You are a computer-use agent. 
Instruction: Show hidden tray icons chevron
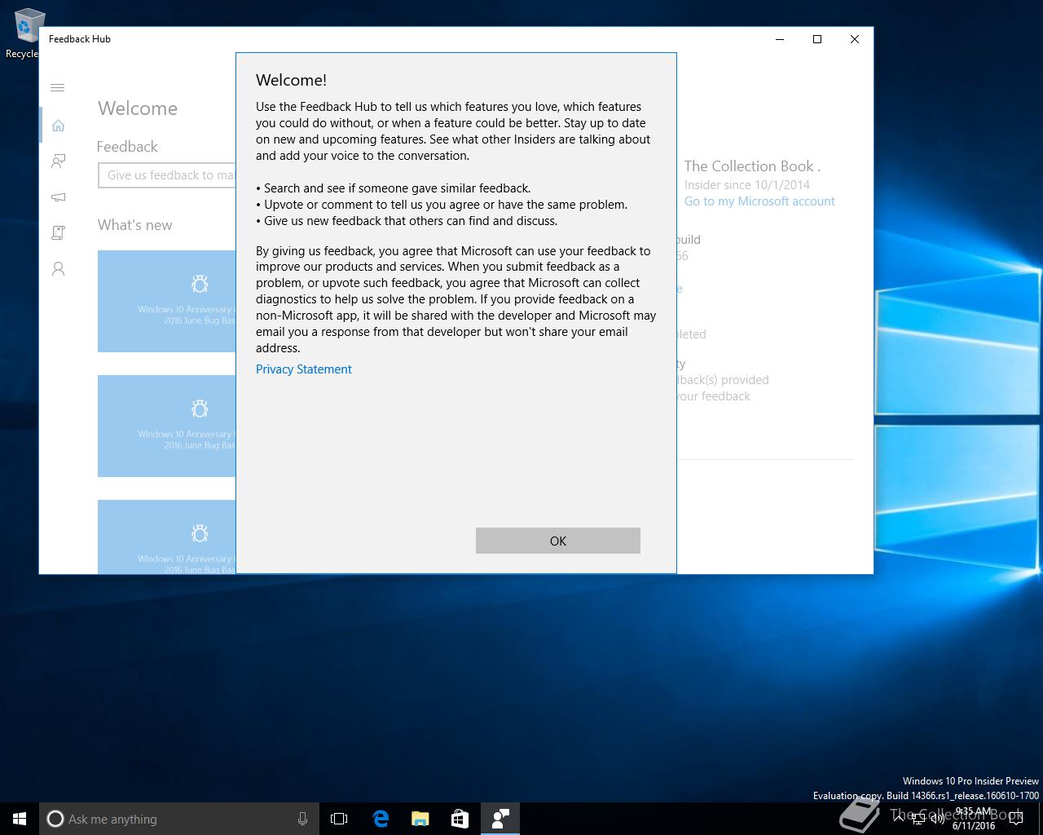[899, 819]
